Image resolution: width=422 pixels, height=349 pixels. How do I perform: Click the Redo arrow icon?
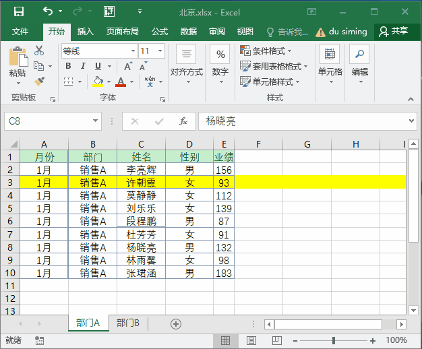pos(78,11)
